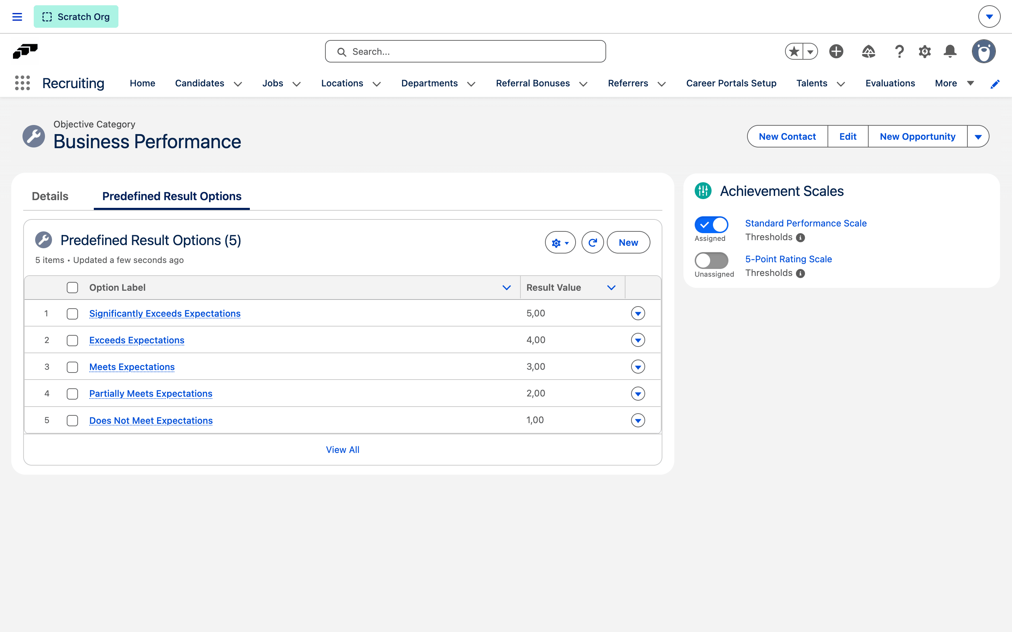Open row actions for Exceeds Expectations
This screenshot has height=632, width=1012.
638,340
